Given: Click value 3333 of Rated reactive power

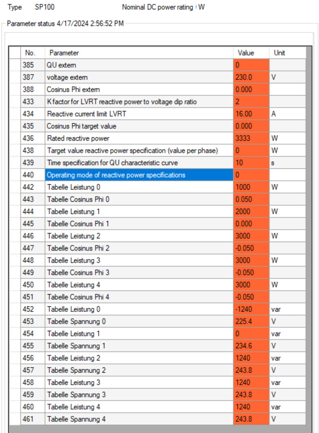Looking at the screenshot, I should point(251,138).
